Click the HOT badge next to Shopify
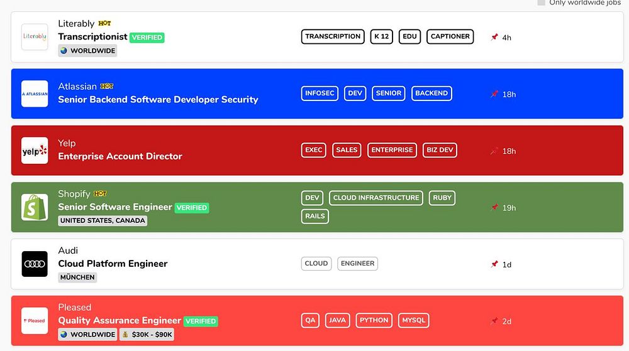The height and width of the screenshot is (351, 629). pos(100,194)
